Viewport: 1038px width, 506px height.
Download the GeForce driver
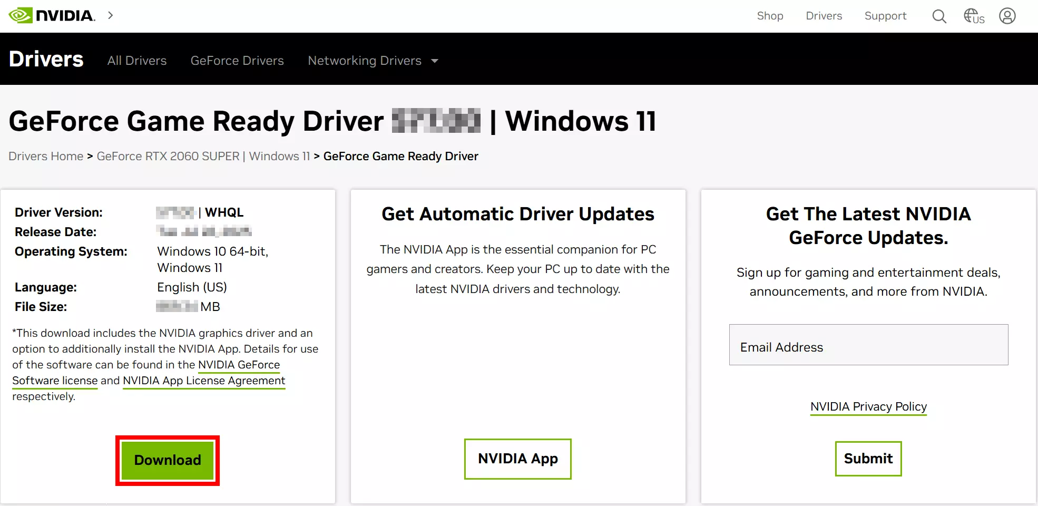[x=168, y=460]
